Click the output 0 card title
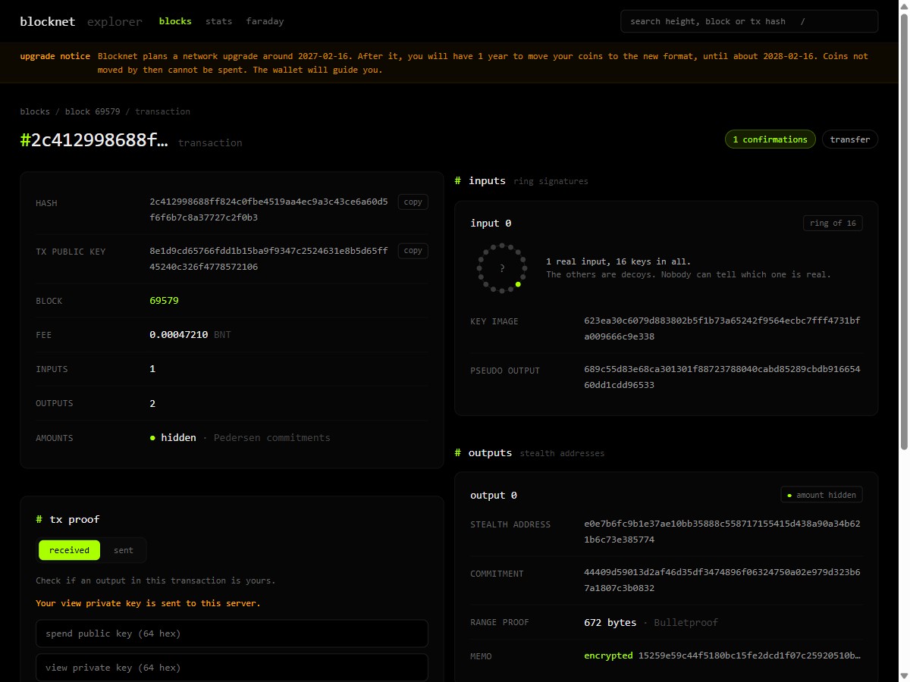This screenshot has height=682, width=910. coord(494,495)
